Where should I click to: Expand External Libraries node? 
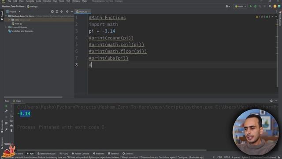[6, 27]
